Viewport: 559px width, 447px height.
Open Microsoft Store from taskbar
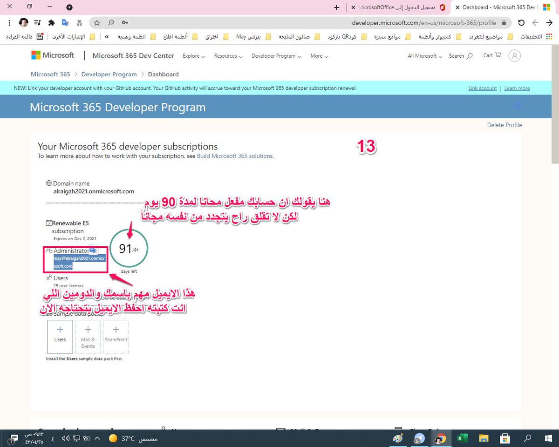[505, 438]
